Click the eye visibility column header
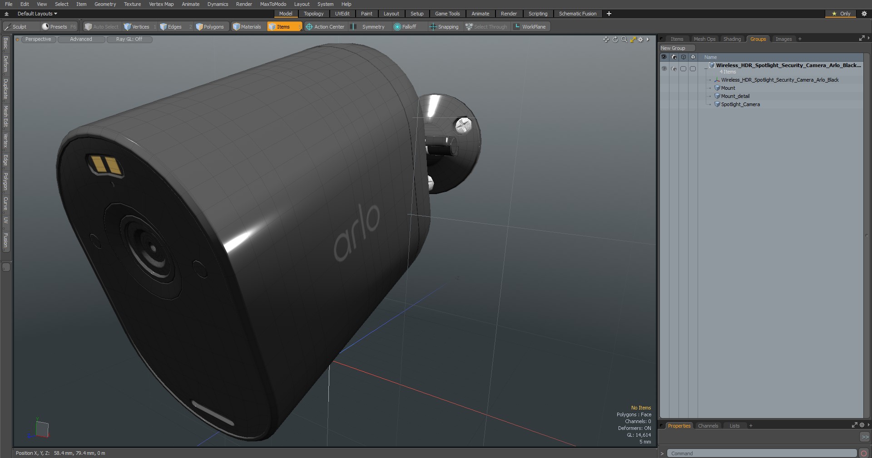The image size is (872, 458). tap(664, 57)
